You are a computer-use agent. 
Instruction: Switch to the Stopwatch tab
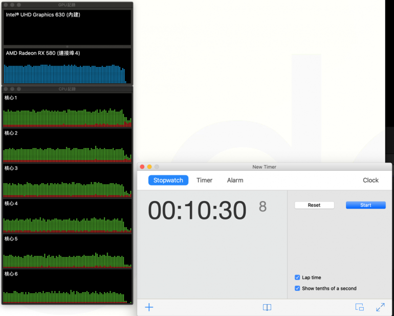tap(168, 180)
